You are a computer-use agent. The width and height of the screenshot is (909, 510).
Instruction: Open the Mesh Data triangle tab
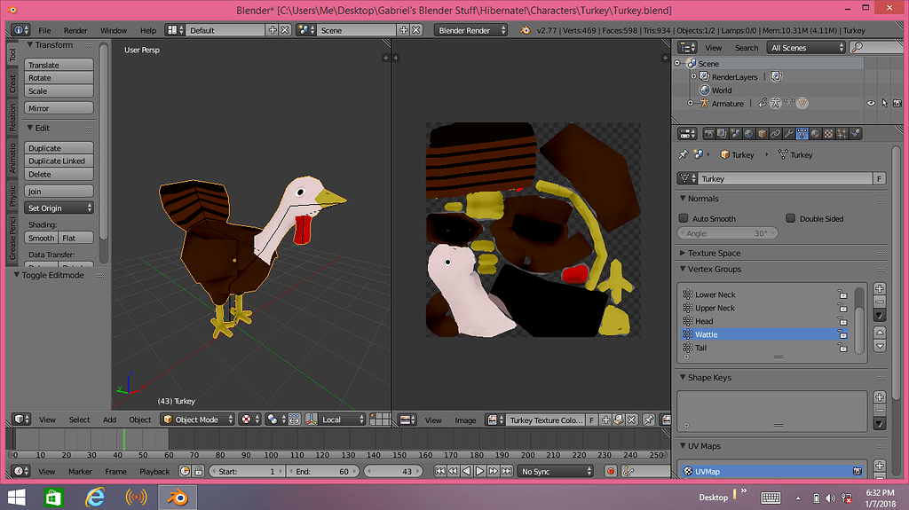point(802,134)
